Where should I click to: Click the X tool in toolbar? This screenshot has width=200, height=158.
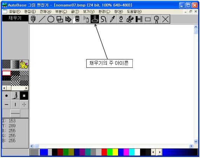coord(165,19)
